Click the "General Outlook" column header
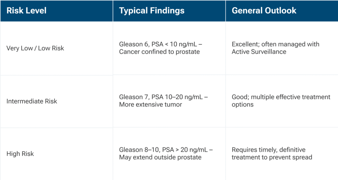Viewport: 338px width, 180px height. pos(264,11)
